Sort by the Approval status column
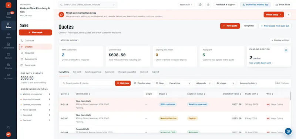Viewport: 296px width, 139px height. tap(196, 94)
